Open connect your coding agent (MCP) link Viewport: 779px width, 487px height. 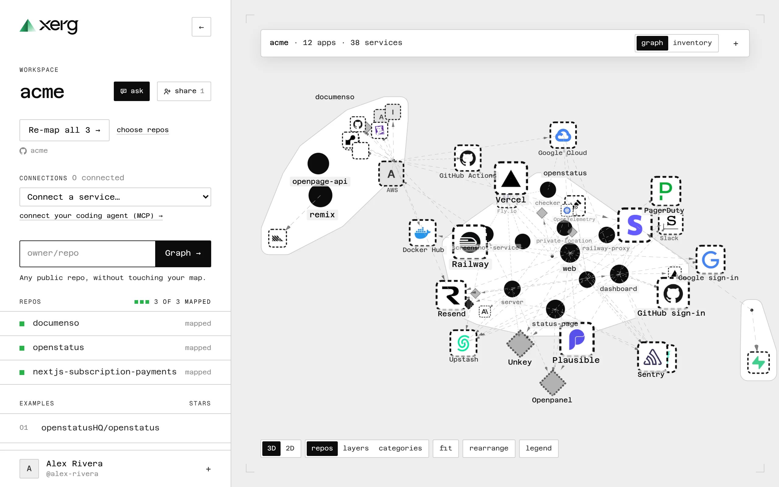[x=91, y=216]
